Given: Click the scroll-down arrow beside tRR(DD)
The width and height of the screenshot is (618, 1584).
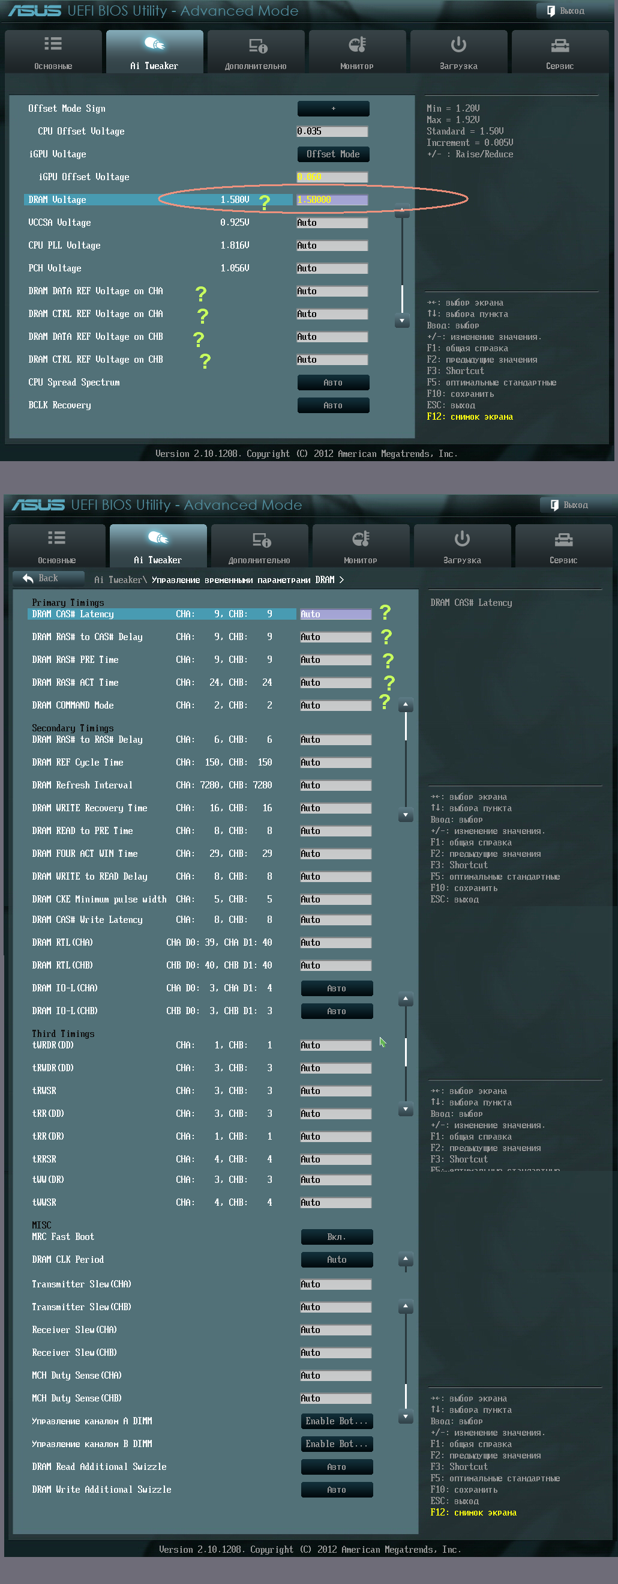Looking at the screenshot, I should pos(406,1109).
